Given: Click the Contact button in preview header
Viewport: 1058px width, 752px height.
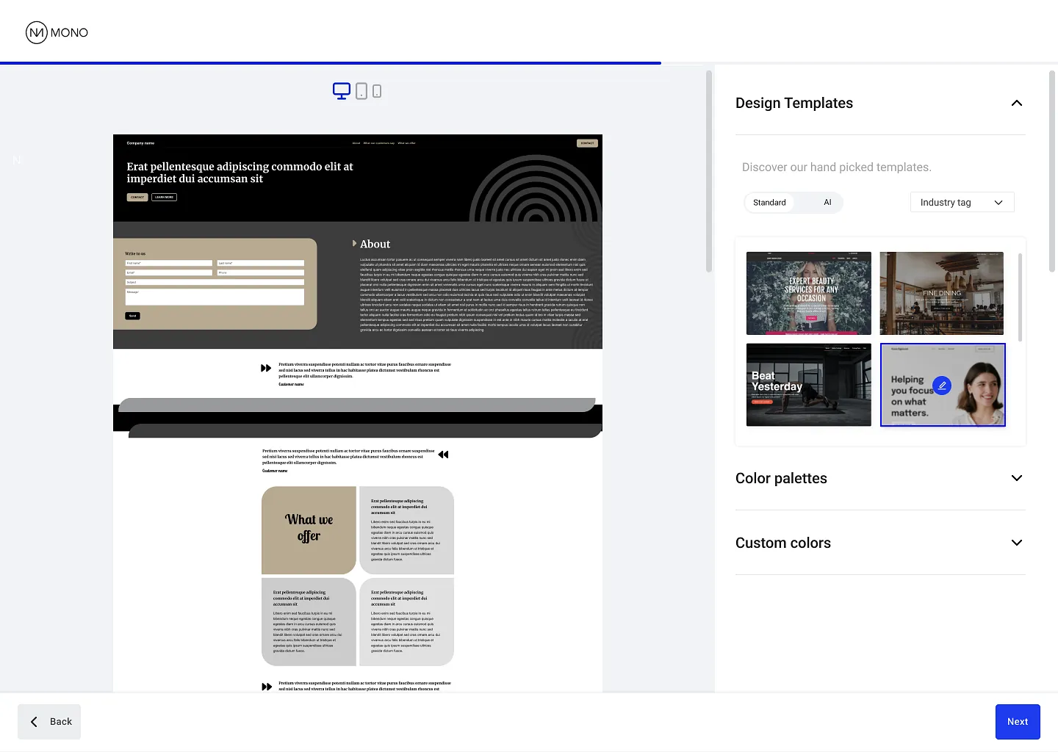Looking at the screenshot, I should [x=587, y=143].
